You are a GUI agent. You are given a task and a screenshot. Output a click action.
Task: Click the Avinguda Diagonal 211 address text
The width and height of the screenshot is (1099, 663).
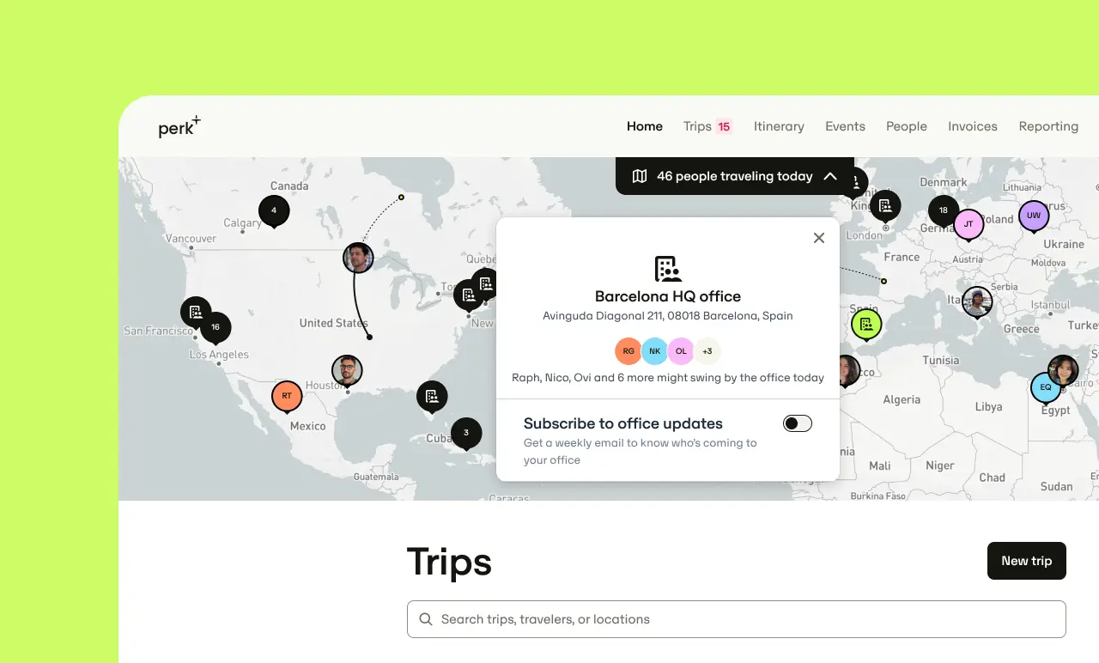(668, 316)
